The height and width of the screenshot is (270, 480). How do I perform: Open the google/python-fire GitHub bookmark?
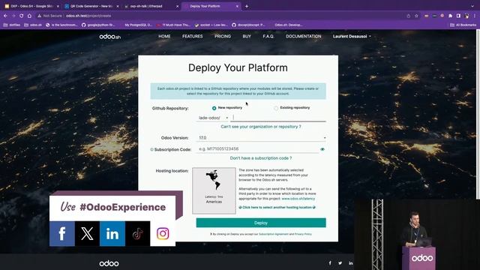[x=98, y=25]
